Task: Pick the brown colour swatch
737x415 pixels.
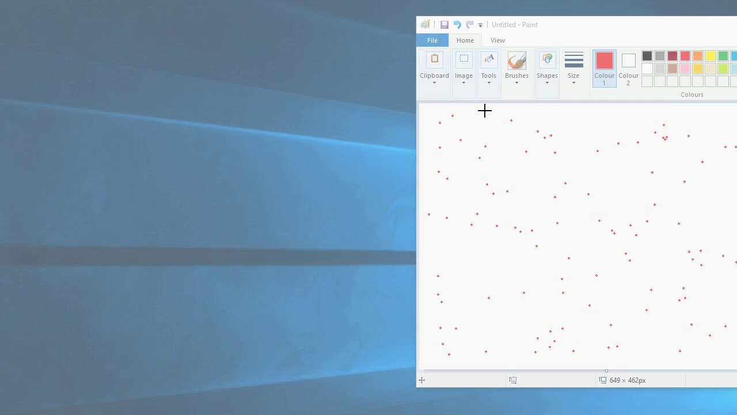Action: click(673, 69)
